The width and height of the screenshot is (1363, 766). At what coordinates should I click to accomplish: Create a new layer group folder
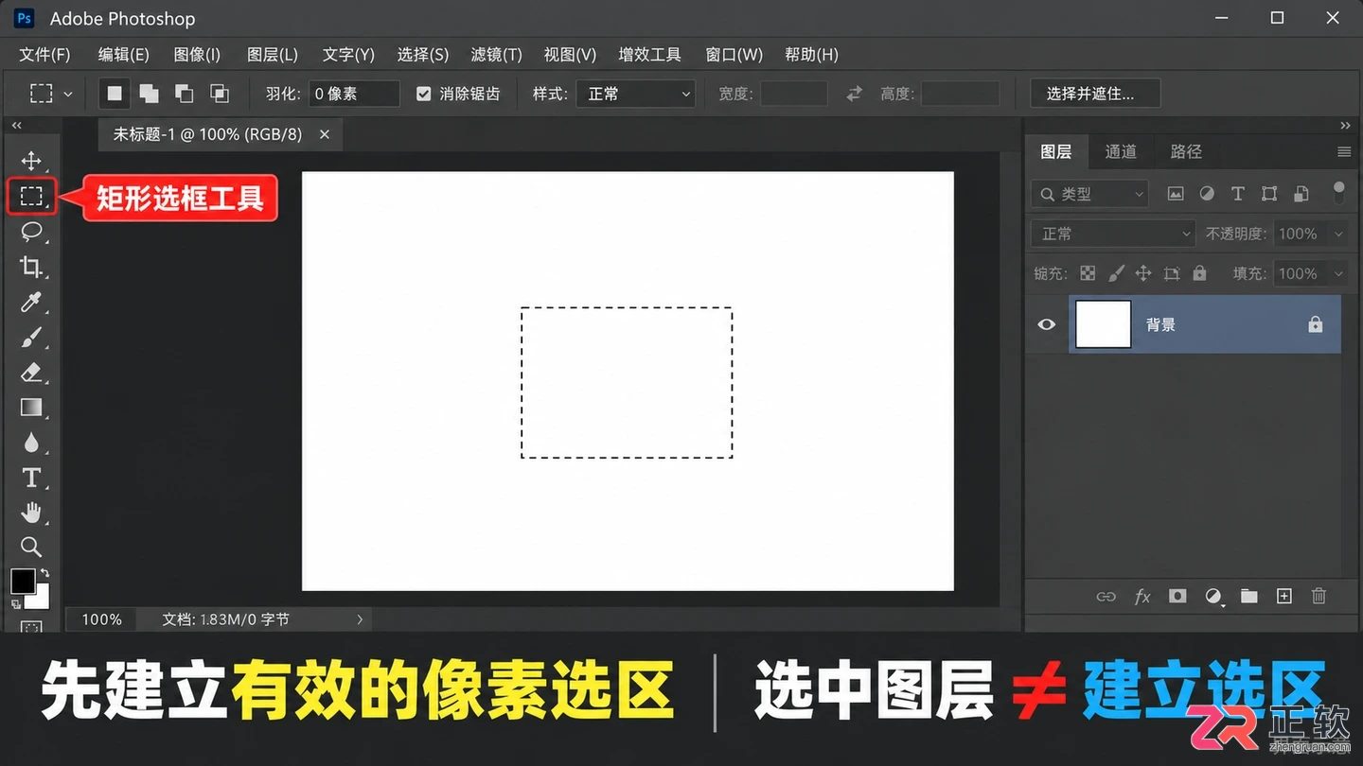(1249, 596)
